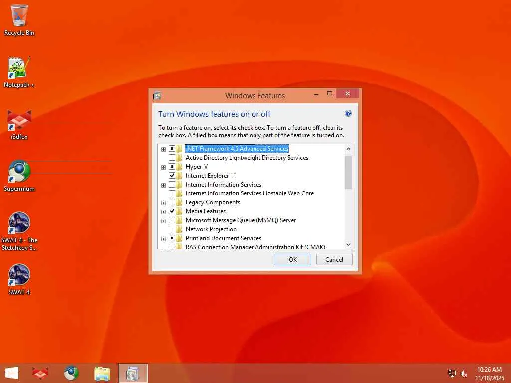Click the muted volume tray icon
The width and height of the screenshot is (511, 383).
(x=464, y=373)
